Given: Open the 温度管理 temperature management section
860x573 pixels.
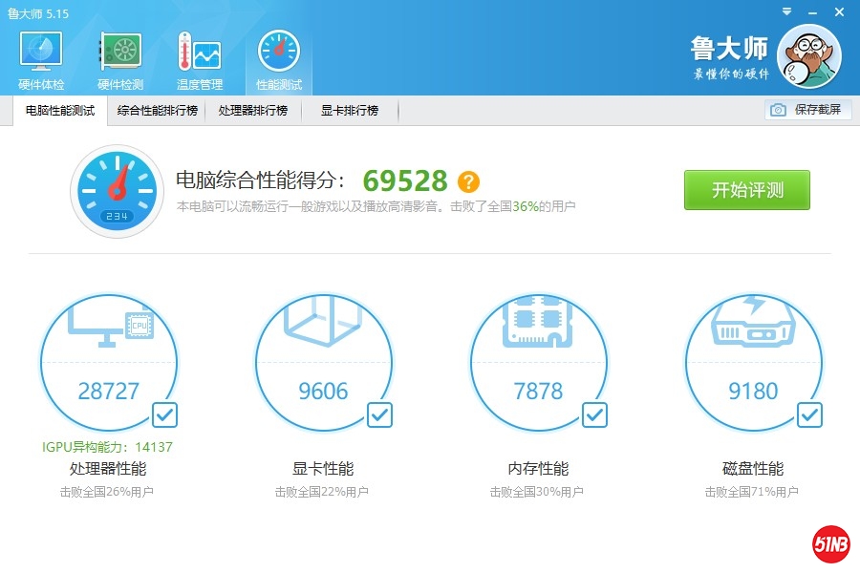Looking at the screenshot, I should tap(199, 60).
